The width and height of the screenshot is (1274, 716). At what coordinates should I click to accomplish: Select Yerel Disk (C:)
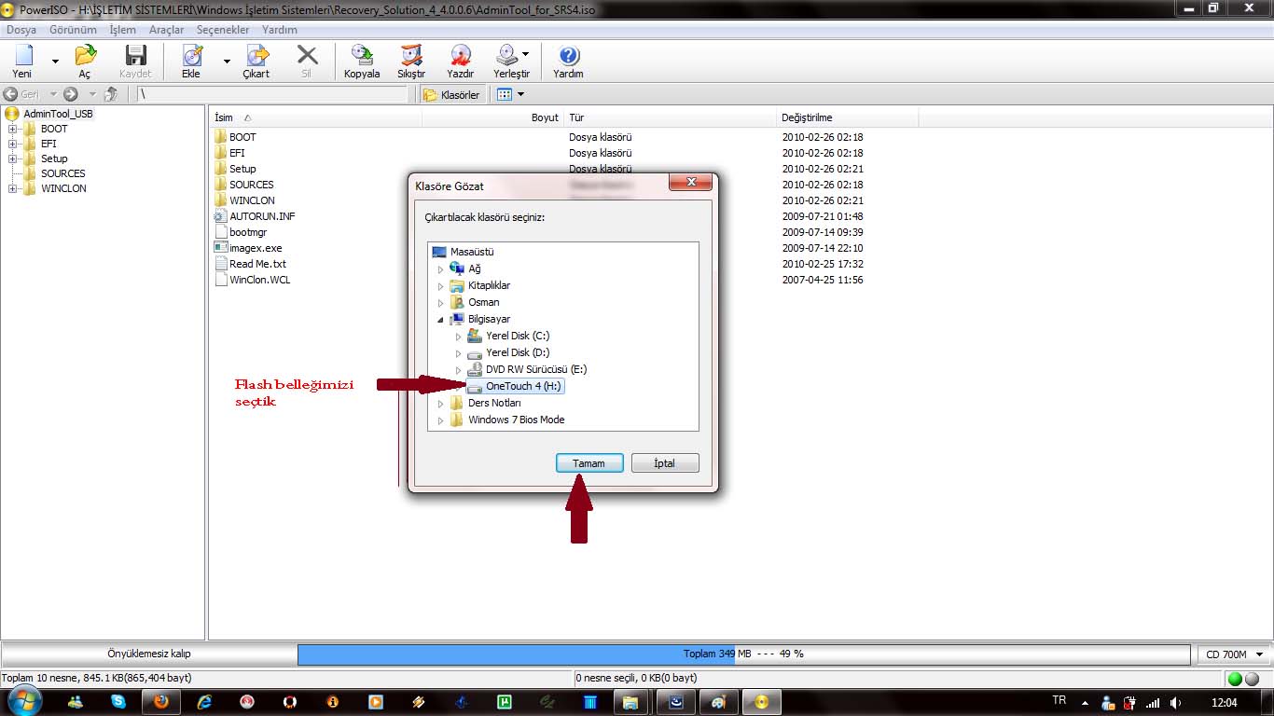[518, 336]
